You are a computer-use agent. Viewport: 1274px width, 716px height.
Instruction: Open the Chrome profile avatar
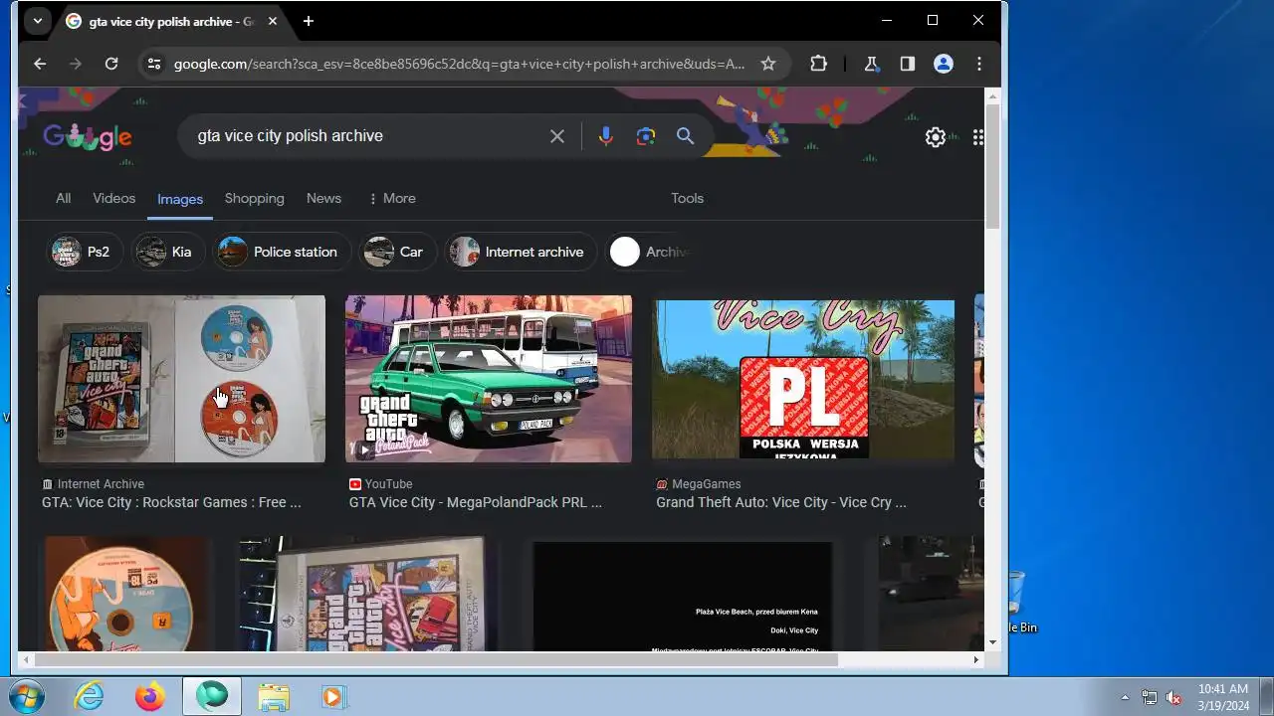[944, 64]
